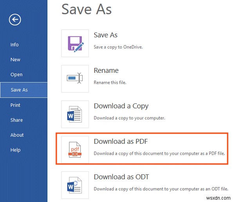Click the 'Save a copy to OneDrive.' description
This screenshot has height=202, width=235.
tap(118, 47)
